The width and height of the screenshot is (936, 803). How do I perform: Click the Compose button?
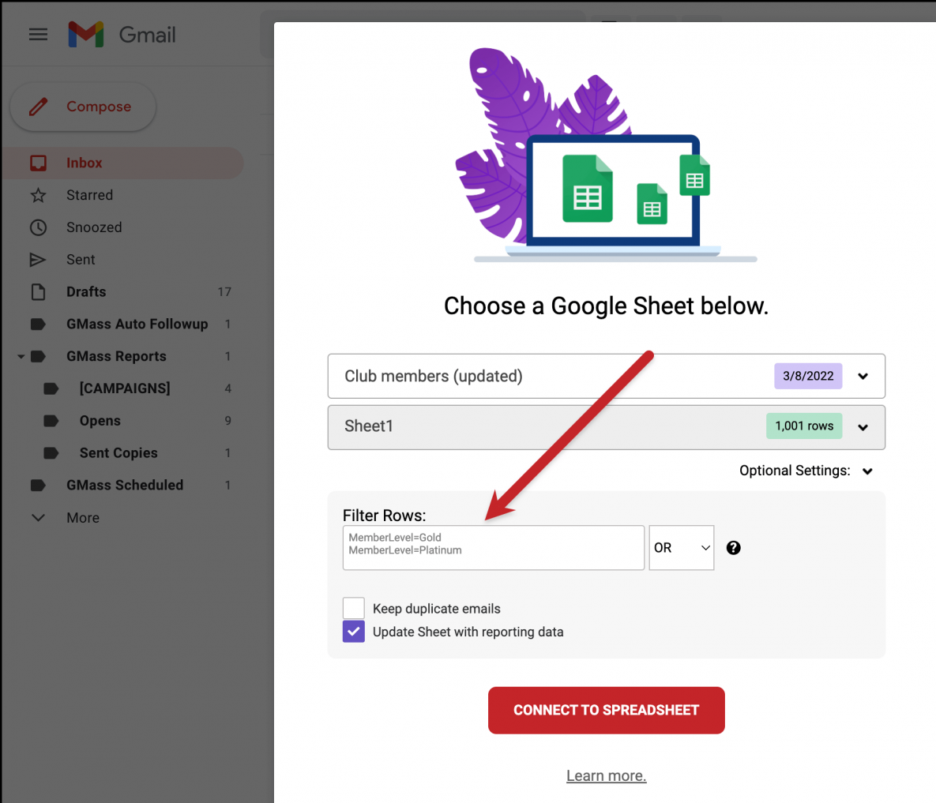(x=83, y=107)
